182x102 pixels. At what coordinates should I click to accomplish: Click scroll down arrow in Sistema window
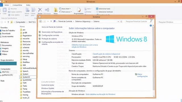(154, 96)
